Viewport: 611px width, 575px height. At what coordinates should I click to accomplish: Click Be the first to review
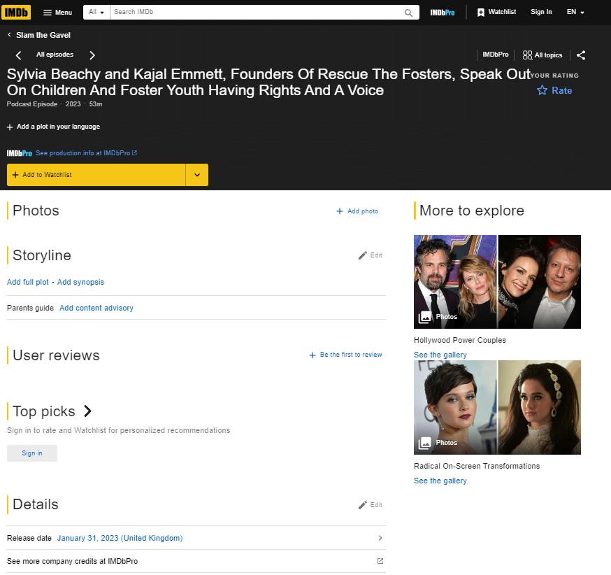(x=345, y=355)
